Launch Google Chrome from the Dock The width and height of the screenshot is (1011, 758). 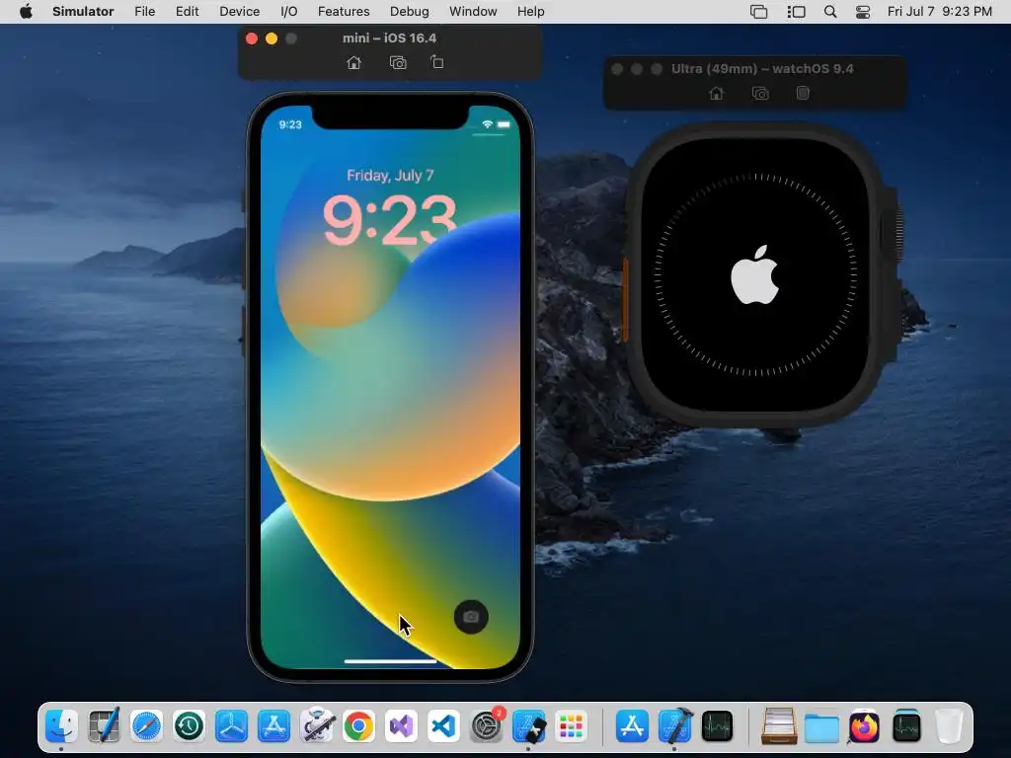pyautogui.click(x=359, y=726)
